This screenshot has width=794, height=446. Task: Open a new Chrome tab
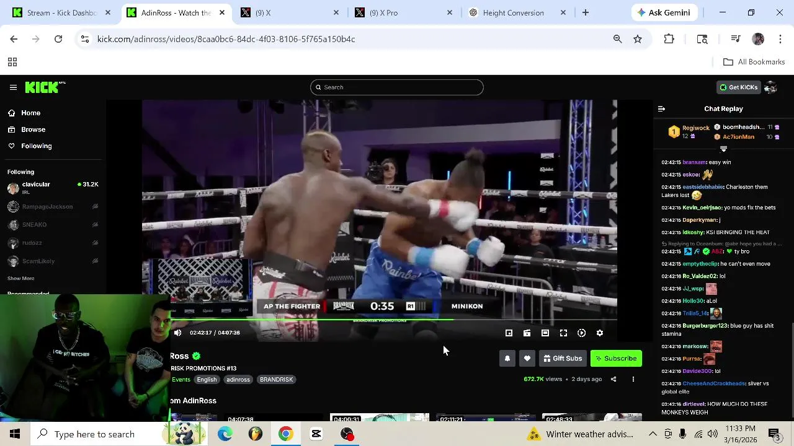(586, 12)
